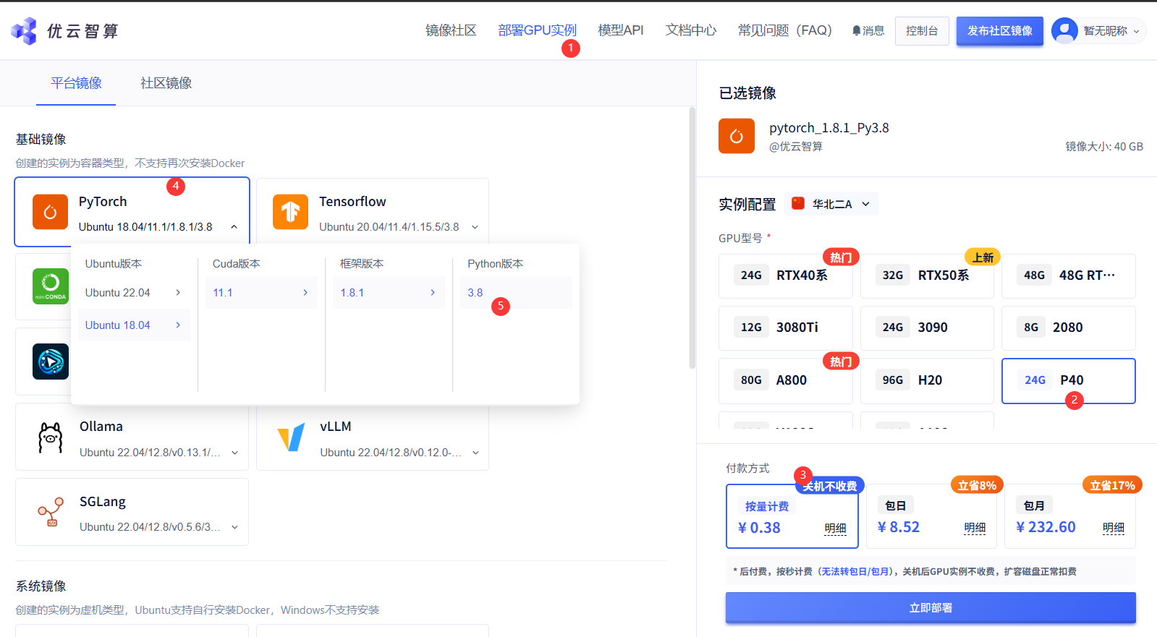Click the bell icon beside 消息
Screen dimensions: 1157x637
click(x=857, y=30)
